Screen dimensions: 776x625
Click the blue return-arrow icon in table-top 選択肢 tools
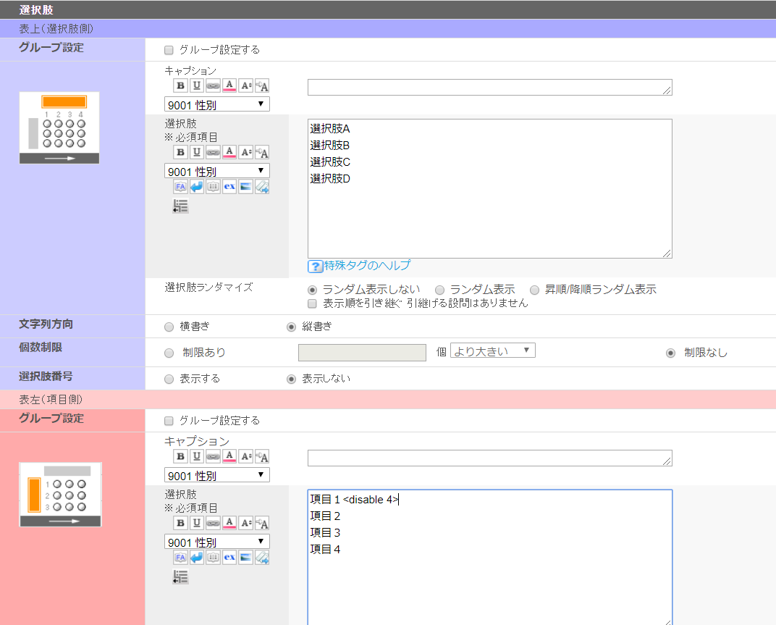[197, 187]
